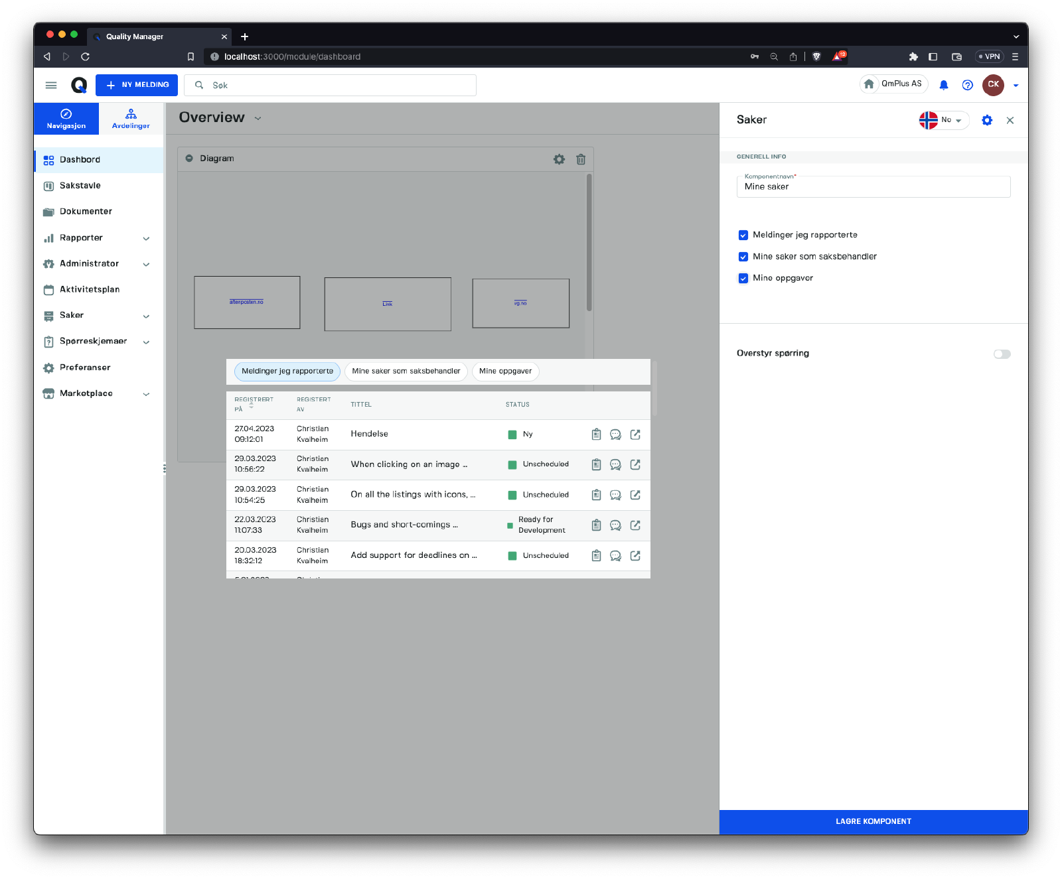Enable the Overstyr spørring toggle
This screenshot has height=879, width=1062.
tap(1002, 354)
